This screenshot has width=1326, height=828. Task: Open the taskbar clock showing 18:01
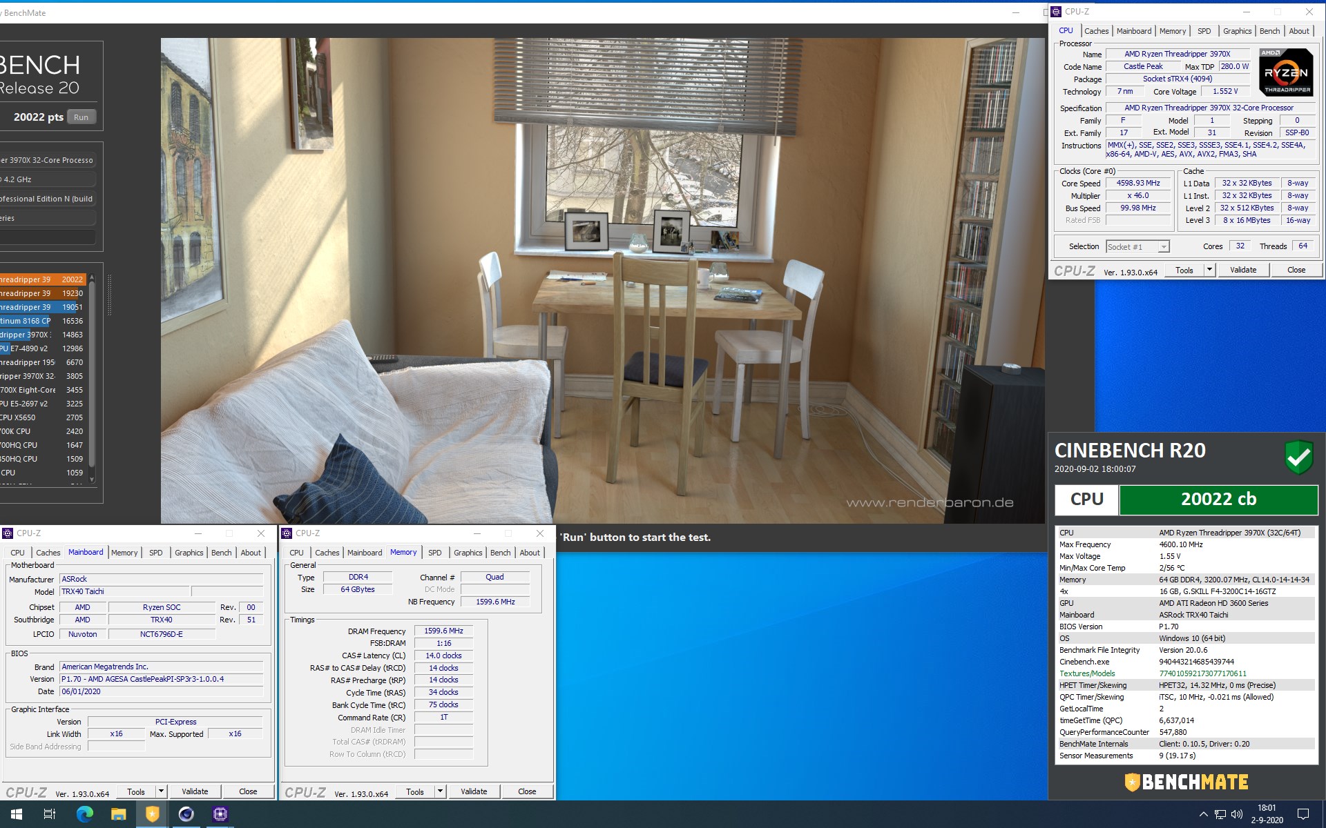[x=1267, y=814]
